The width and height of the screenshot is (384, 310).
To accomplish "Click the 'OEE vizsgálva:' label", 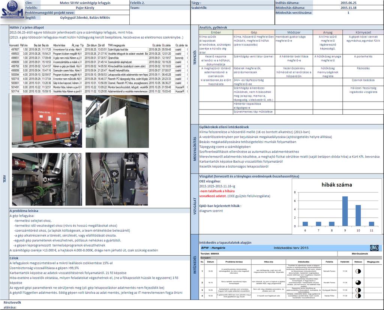I will click(x=210, y=181).
